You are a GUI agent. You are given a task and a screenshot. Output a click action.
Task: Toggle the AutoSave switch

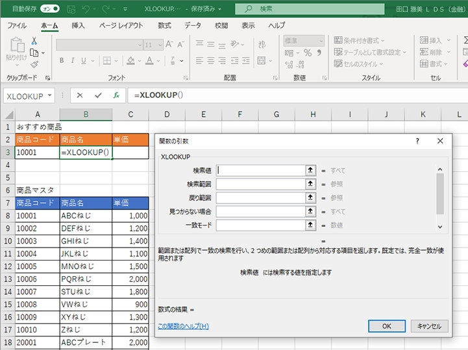click(50, 8)
